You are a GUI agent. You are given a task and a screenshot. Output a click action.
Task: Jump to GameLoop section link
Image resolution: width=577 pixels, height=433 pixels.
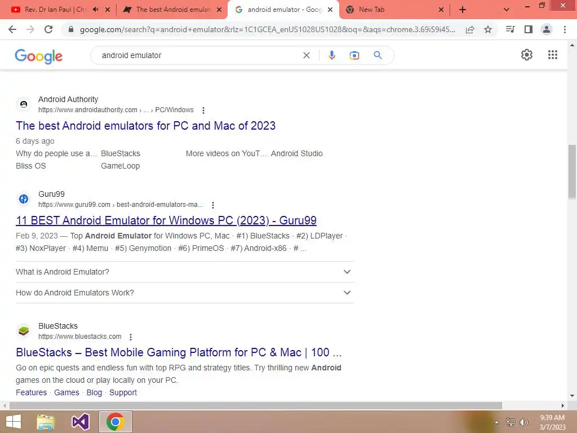click(121, 166)
